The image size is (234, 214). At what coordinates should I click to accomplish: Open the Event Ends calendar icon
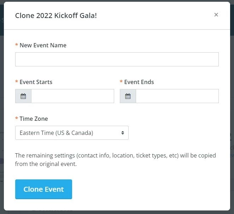point(128,96)
